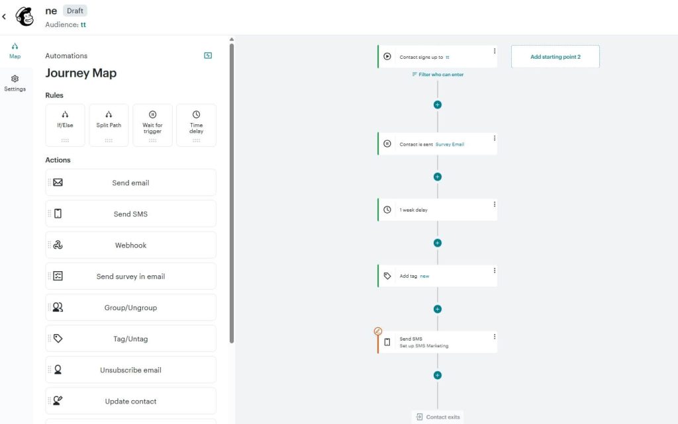Switch to the Map tab
Image resolution: width=678 pixels, height=424 pixels.
tap(15, 50)
